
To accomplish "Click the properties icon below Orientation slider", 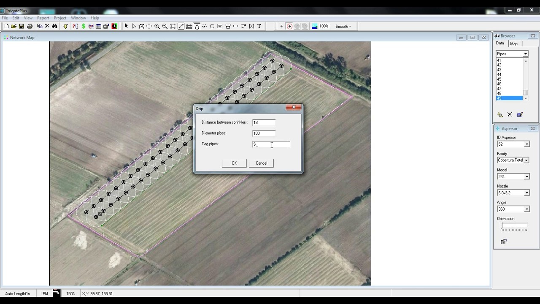I will (x=503, y=242).
